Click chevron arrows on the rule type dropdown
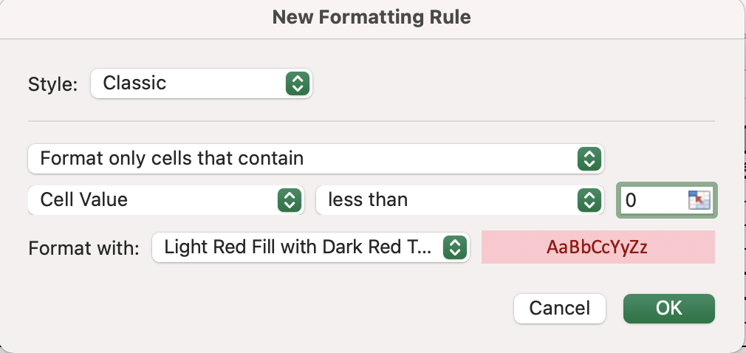 [x=587, y=158]
